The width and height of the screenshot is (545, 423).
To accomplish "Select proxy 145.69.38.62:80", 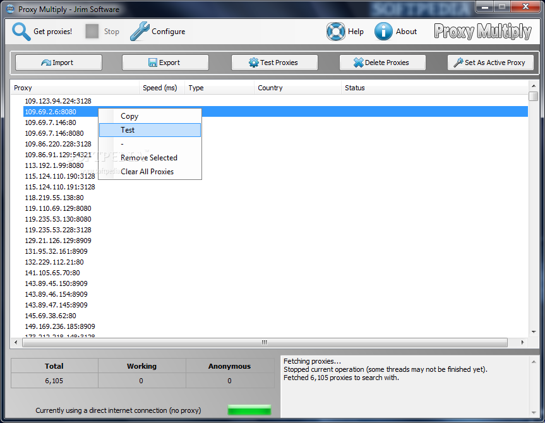I will point(51,316).
